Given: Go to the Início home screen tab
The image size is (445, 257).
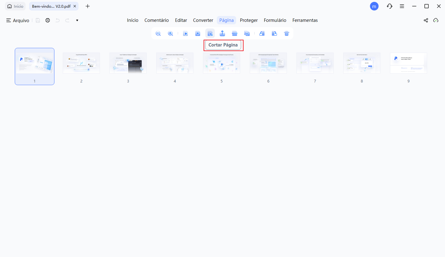Looking at the screenshot, I should 15,6.
